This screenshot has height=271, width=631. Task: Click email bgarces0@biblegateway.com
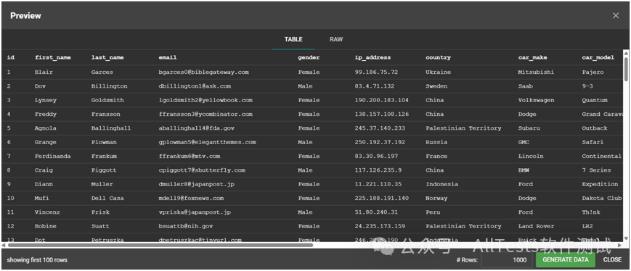(203, 72)
